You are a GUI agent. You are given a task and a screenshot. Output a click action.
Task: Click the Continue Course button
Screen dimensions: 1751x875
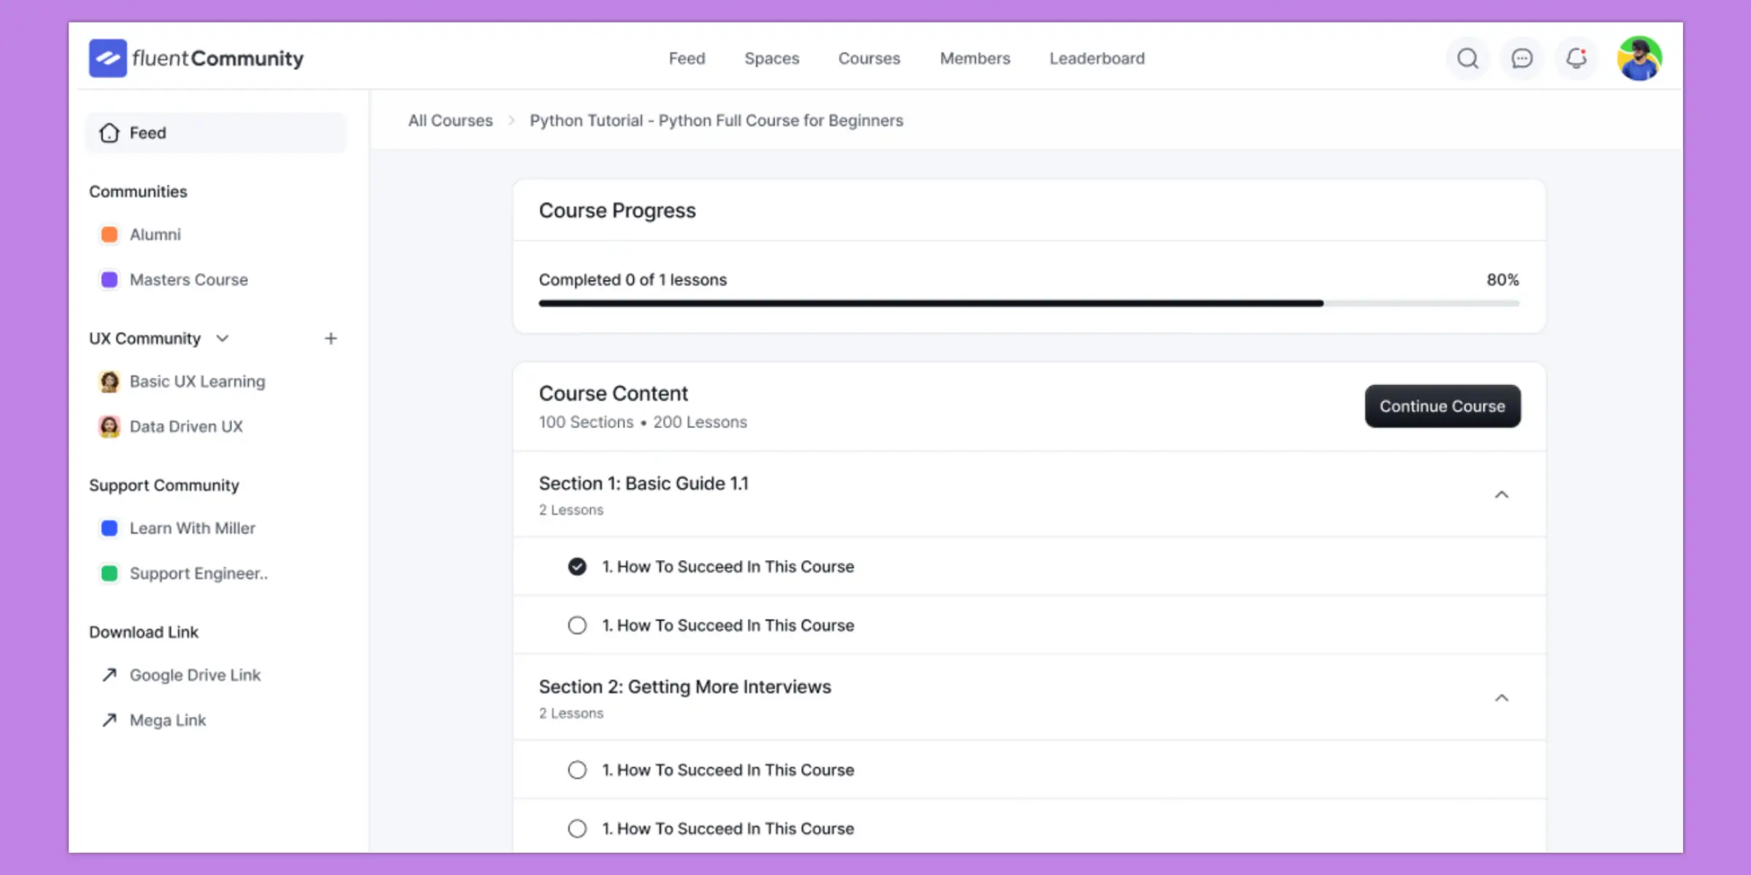point(1442,406)
